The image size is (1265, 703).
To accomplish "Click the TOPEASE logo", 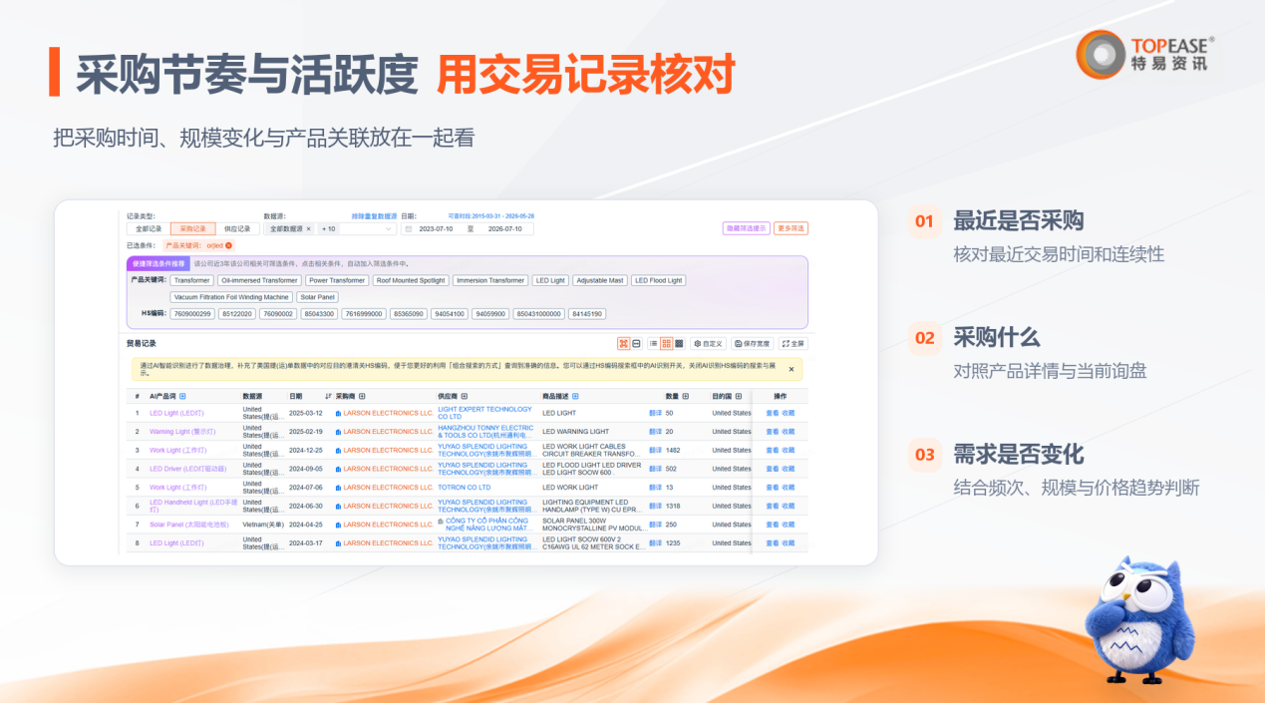I will click(x=1145, y=54).
